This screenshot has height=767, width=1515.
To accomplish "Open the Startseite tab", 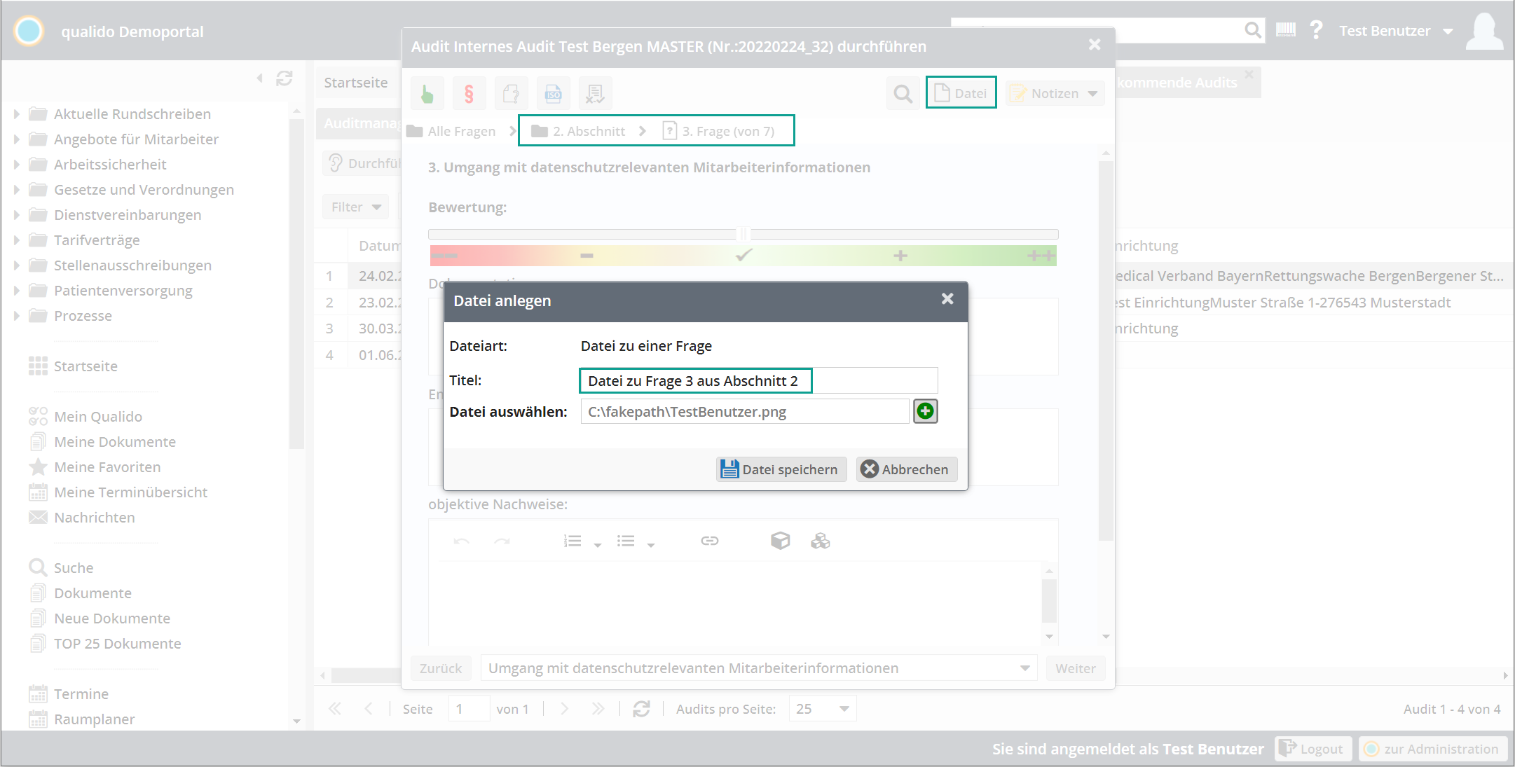I will coord(356,83).
